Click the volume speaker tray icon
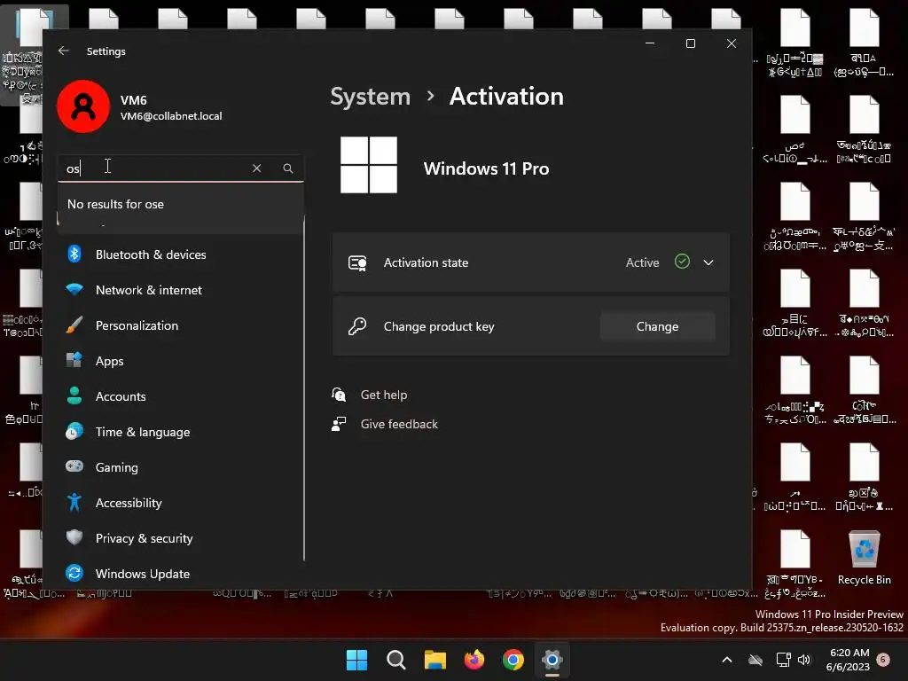 (x=804, y=660)
